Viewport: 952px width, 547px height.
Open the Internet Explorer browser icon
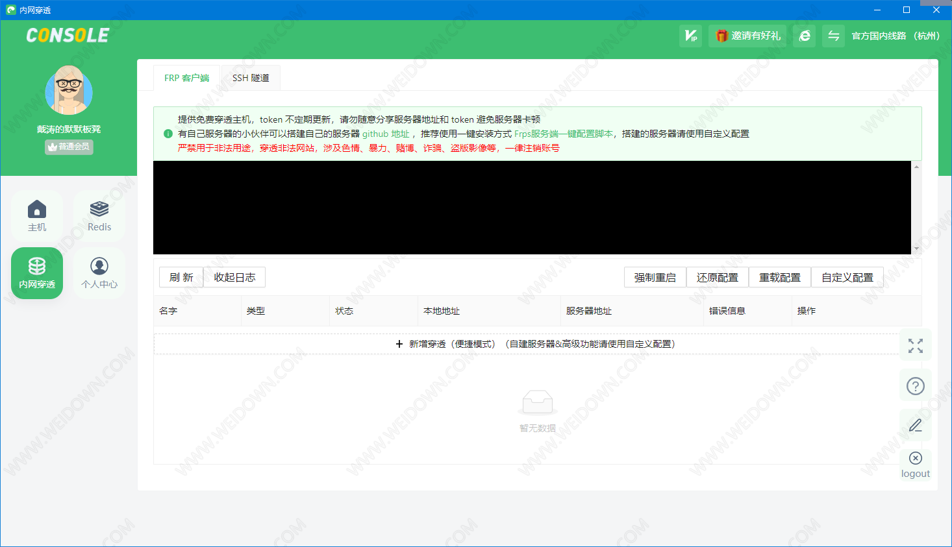(804, 36)
